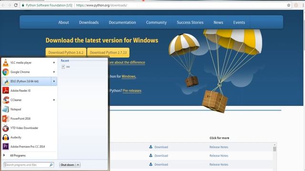Expand Google Chrome jump list arrow

tap(54, 72)
